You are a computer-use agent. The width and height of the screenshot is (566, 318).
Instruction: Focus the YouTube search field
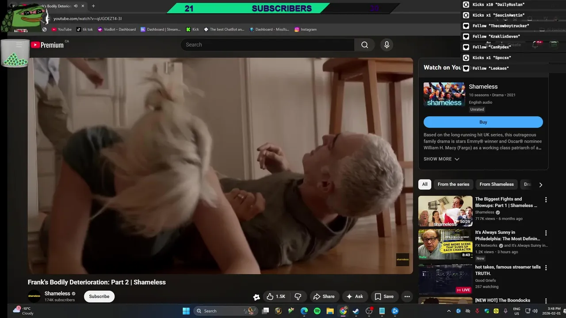point(268,45)
